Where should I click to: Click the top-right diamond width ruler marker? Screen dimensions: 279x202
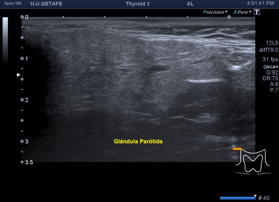[229, 17]
